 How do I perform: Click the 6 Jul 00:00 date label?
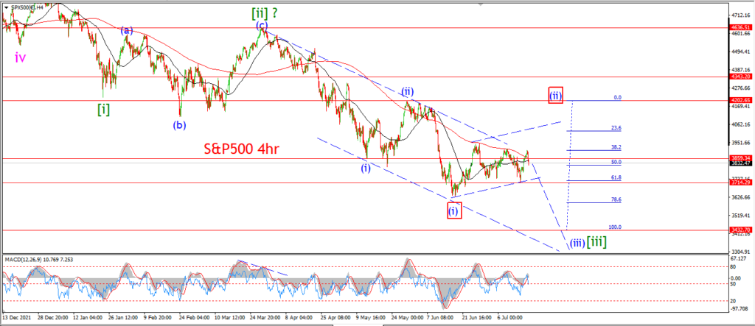[x=512, y=318]
